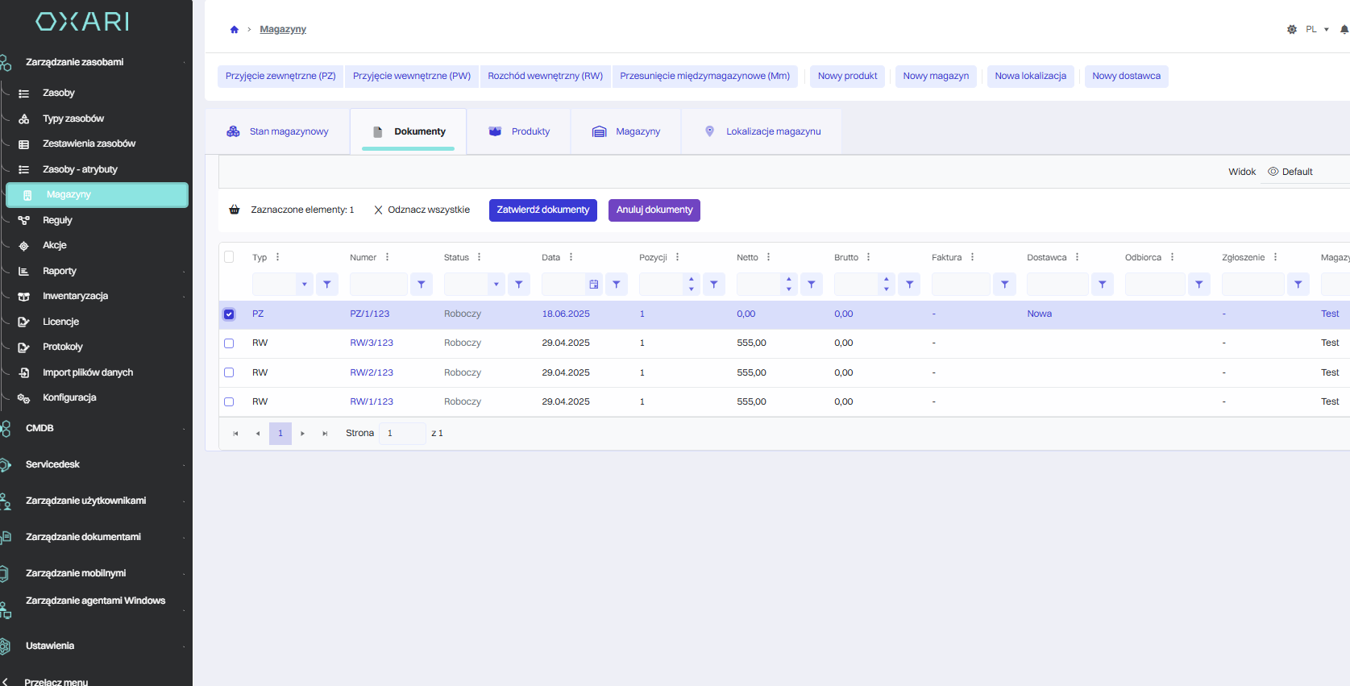Open the calendar picker in Data filter
This screenshot has height=686, width=1350.
coord(594,285)
